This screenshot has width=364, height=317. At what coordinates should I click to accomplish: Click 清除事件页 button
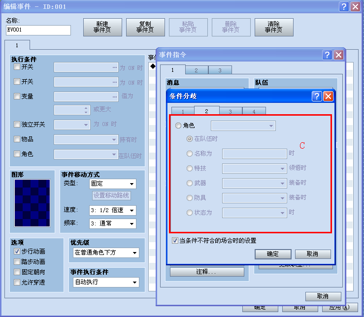(x=274, y=27)
